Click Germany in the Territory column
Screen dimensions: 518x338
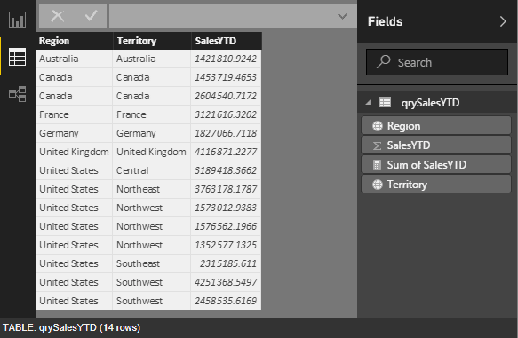[x=136, y=133]
